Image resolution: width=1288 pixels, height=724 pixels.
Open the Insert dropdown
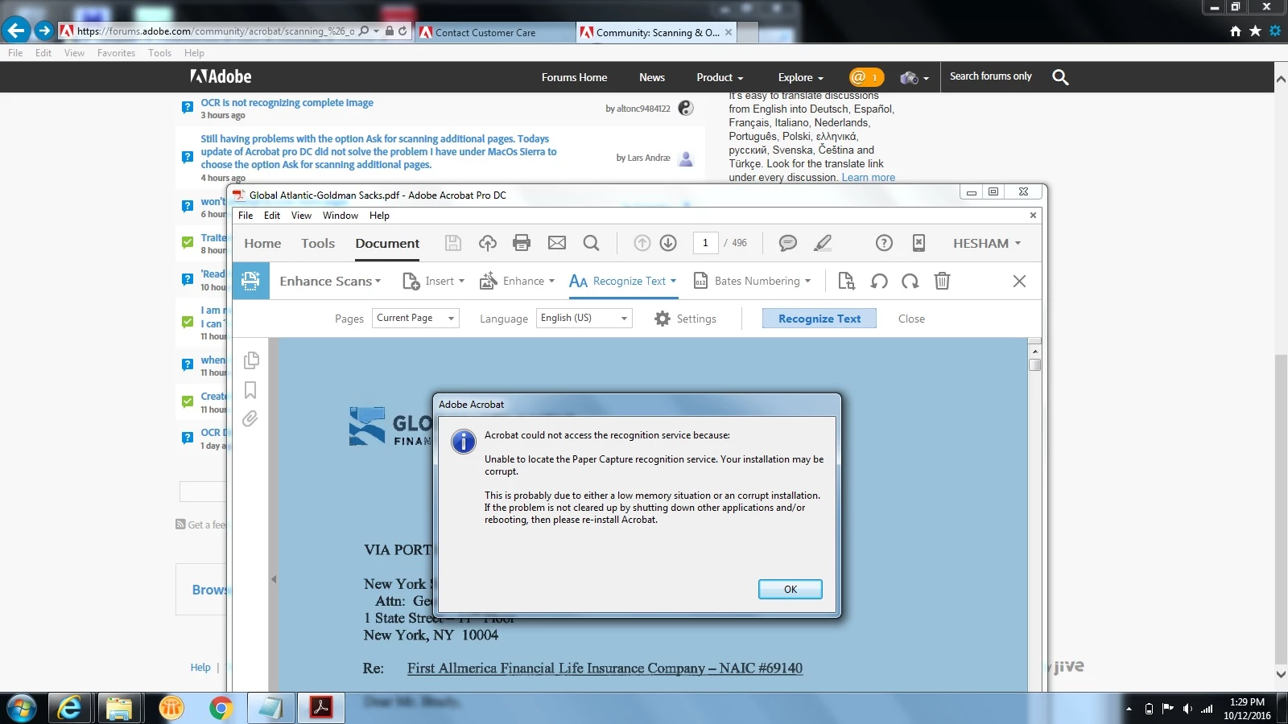coord(433,281)
